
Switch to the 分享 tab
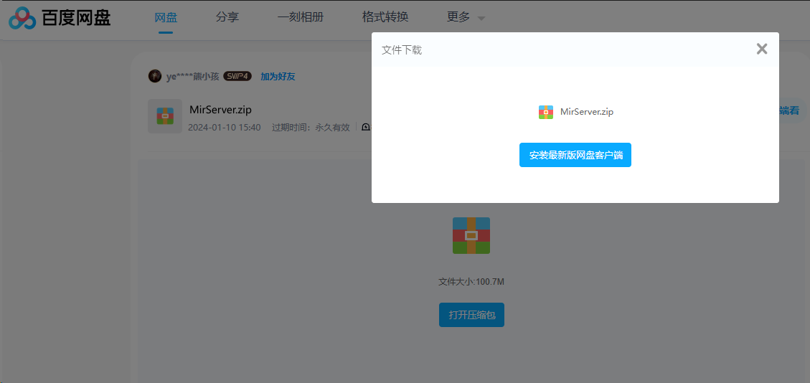pyautogui.click(x=227, y=17)
